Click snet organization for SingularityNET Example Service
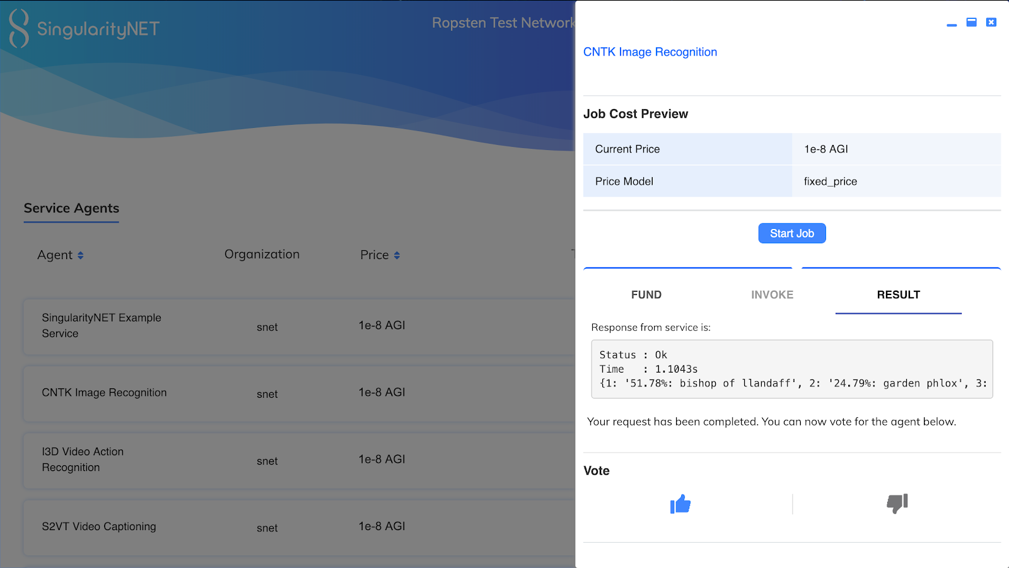The width and height of the screenshot is (1009, 568). tap(267, 327)
